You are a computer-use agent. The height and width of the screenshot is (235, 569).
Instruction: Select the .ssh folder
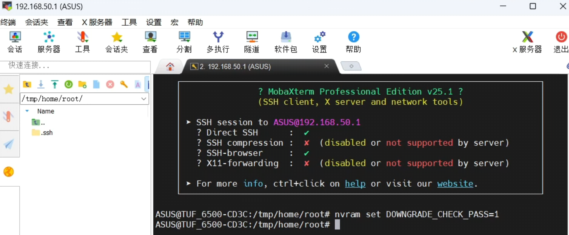pyautogui.click(x=42, y=133)
